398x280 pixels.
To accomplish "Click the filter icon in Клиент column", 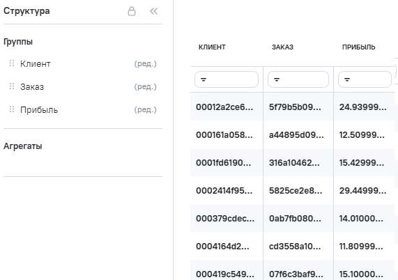I will (x=204, y=79).
